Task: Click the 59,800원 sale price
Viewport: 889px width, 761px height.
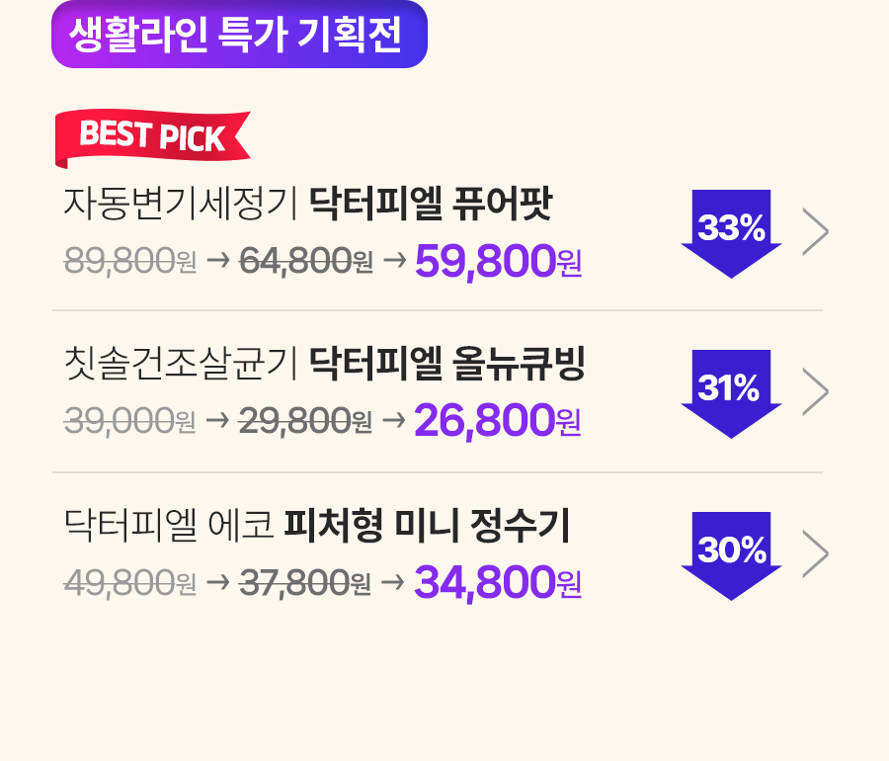Action: [x=499, y=261]
